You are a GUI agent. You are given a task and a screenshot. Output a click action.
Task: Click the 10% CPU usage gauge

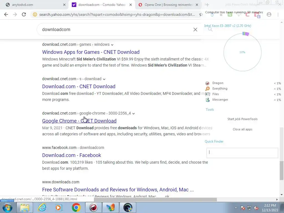point(242,52)
